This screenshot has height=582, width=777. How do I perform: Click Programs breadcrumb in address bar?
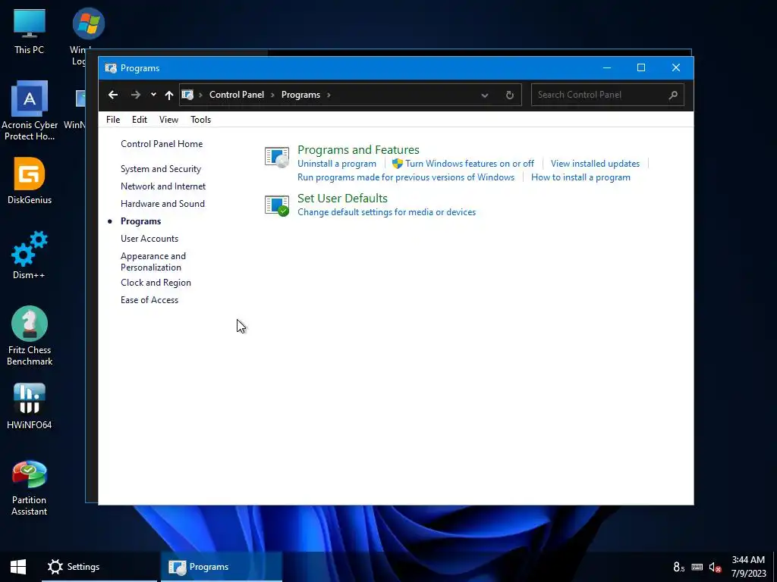pos(300,95)
